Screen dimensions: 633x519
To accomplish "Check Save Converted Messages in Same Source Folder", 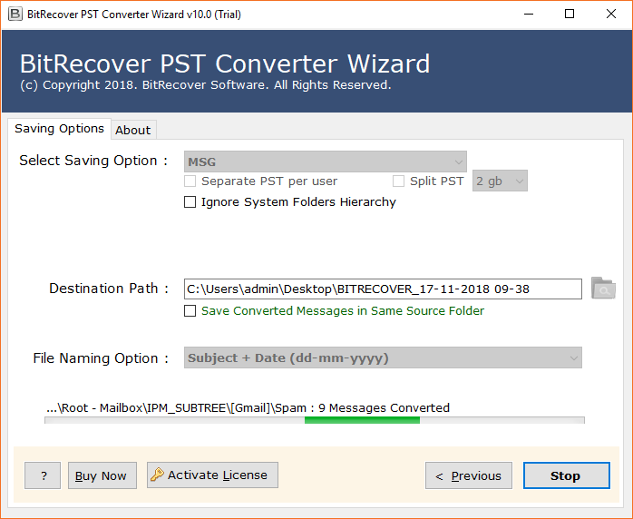I will coord(190,311).
